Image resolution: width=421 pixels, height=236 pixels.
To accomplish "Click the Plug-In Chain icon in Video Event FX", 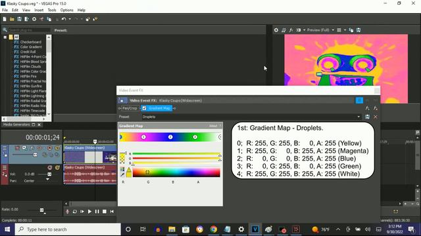I will (x=367, y=108).
